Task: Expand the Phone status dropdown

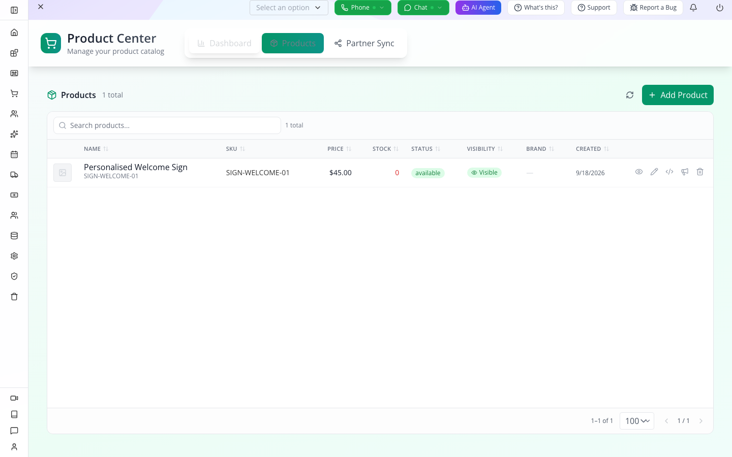Action: 363,8
